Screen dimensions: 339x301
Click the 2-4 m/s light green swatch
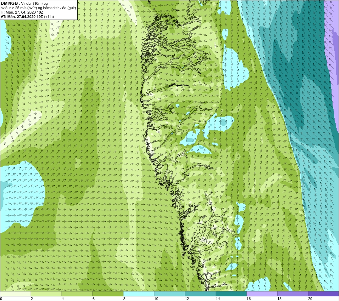coord(46,294)
